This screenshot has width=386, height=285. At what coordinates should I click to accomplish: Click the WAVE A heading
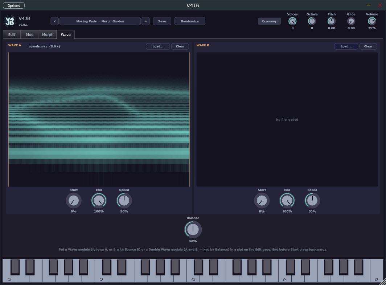click(x=15, y=45)
